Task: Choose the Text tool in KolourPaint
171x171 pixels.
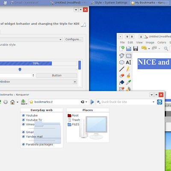Action: [128, 62]
